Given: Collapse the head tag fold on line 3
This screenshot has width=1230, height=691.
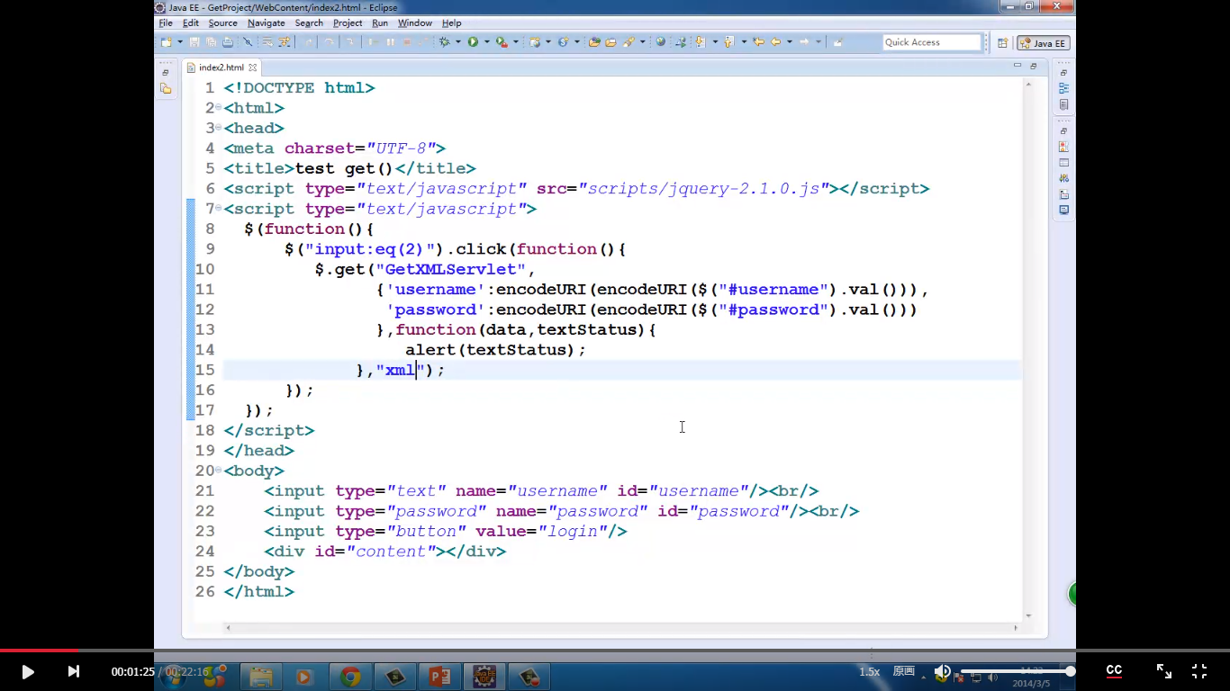Looking at the screenshot, I should tap(219, 127).
